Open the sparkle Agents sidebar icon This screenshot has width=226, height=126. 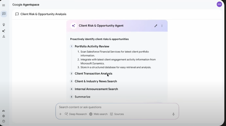coord(4,31)
